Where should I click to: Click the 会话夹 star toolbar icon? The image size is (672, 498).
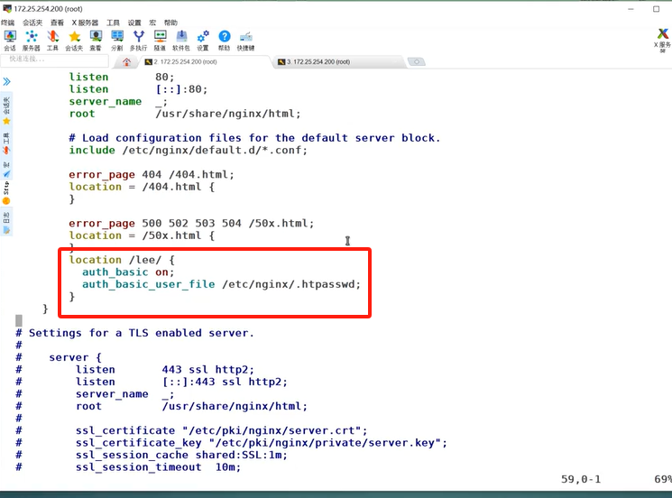click(74, 41)
